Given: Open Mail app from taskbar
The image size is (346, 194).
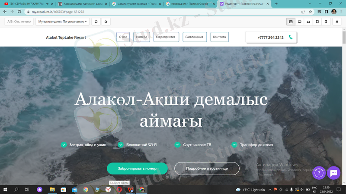Looking at the screenshot, I should 74,189.
